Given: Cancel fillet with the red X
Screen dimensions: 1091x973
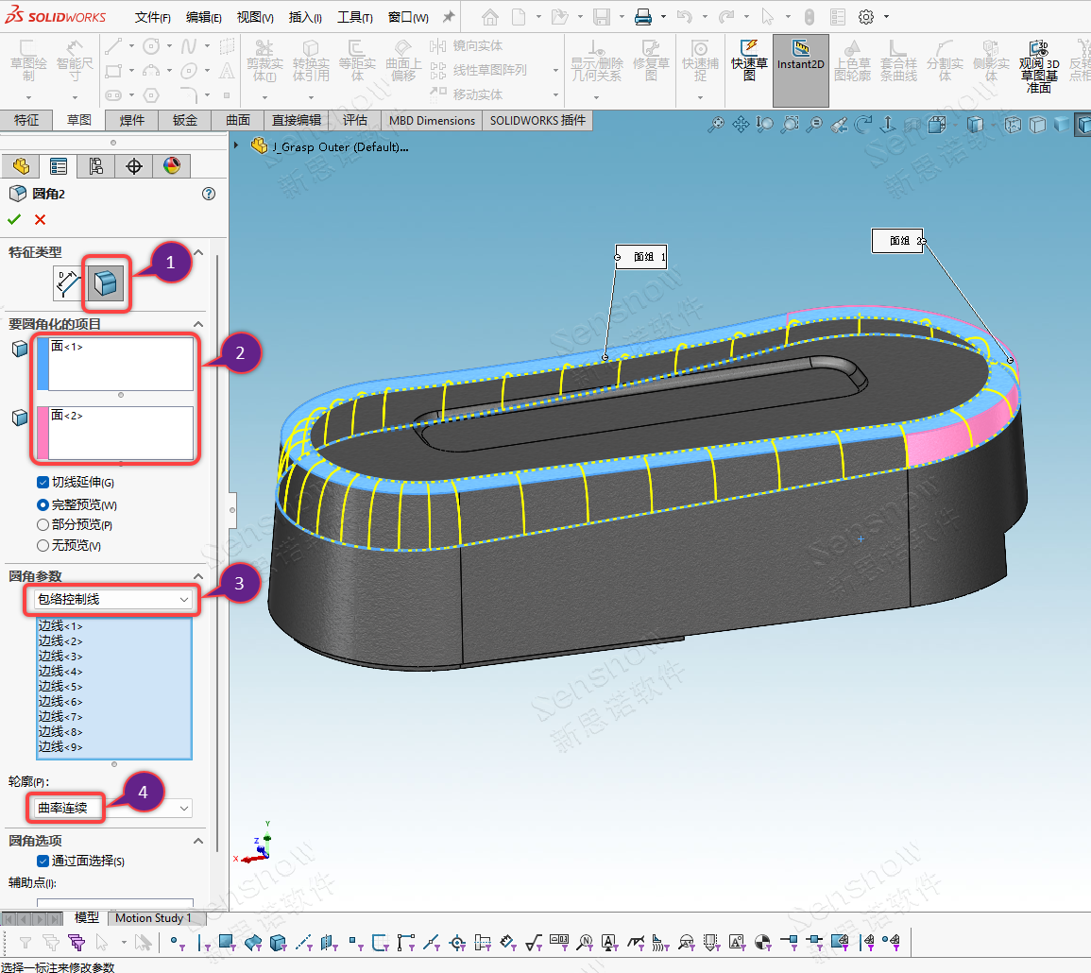Looking at the screenshot, I should click(x=40, y=219).
